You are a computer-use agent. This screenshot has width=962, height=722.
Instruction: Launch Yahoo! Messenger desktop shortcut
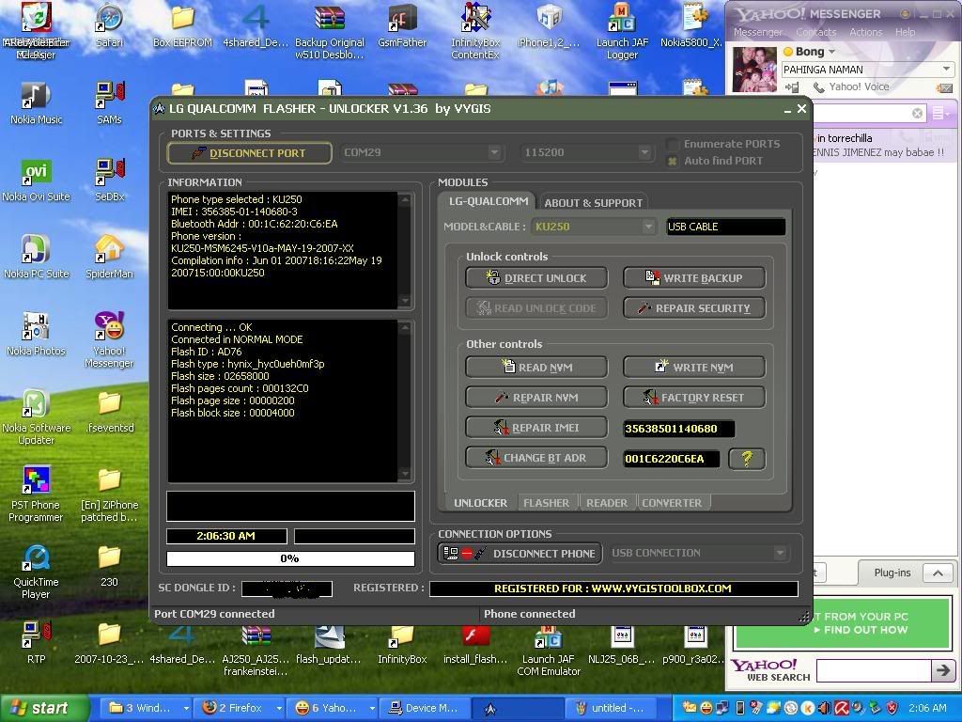(x=109, y=339)
